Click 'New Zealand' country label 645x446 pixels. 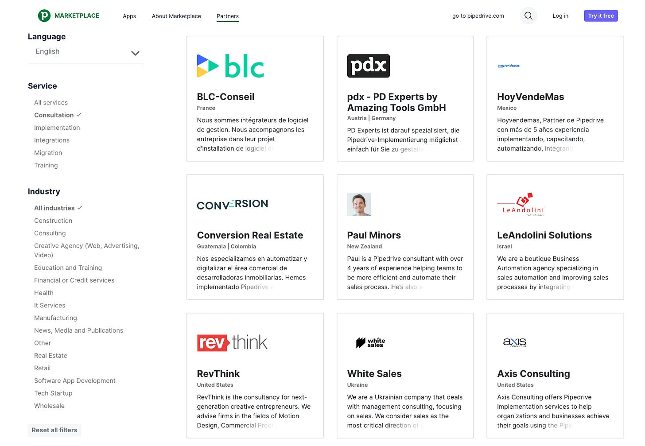click(365, 246)
